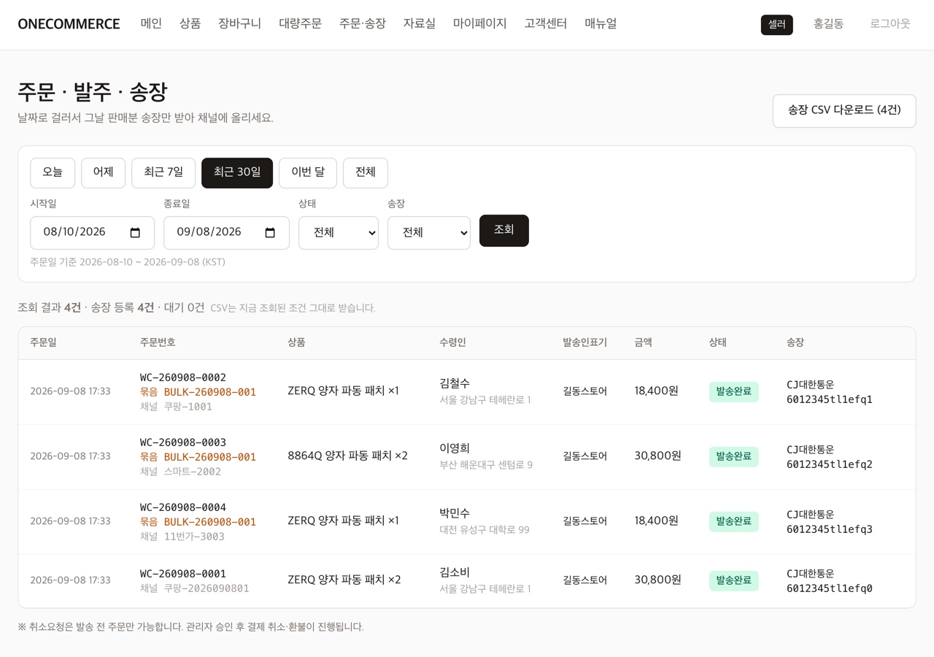The height and width of the screenshot is (657, 934).
Task: Click tracking number 6012345tl1efq2
Action: 830,464
